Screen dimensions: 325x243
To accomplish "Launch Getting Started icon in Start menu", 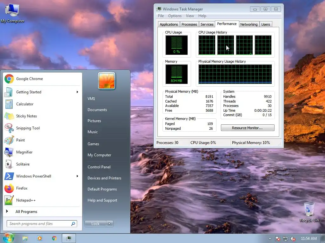I will pyautogui.click(x=9, y=92).
